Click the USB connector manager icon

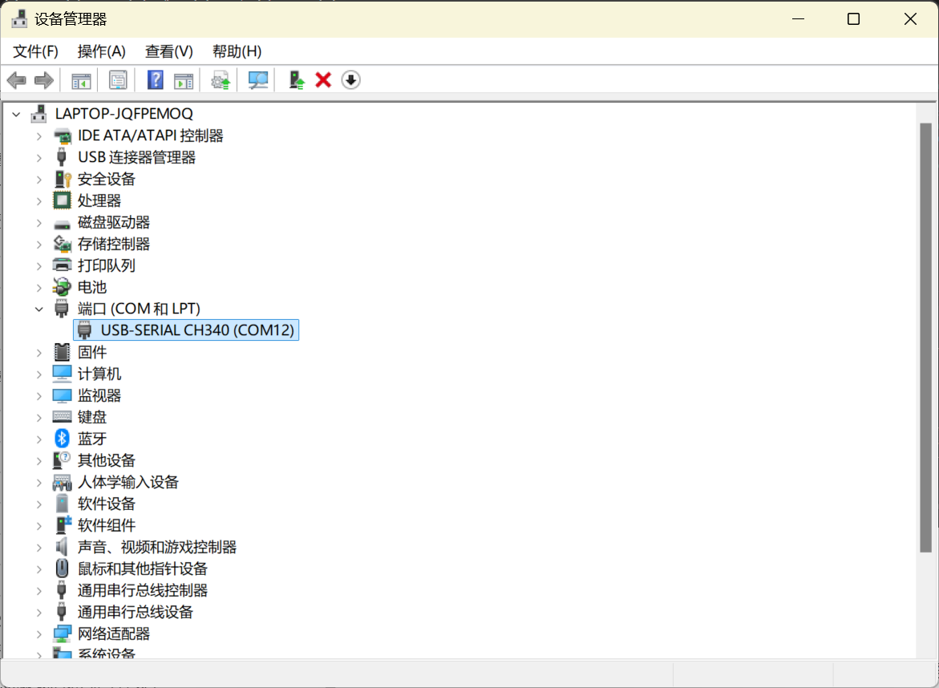[61, 157]
